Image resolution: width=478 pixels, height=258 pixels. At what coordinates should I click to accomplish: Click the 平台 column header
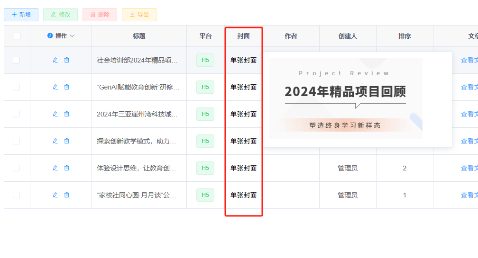(x=205, y=36)
